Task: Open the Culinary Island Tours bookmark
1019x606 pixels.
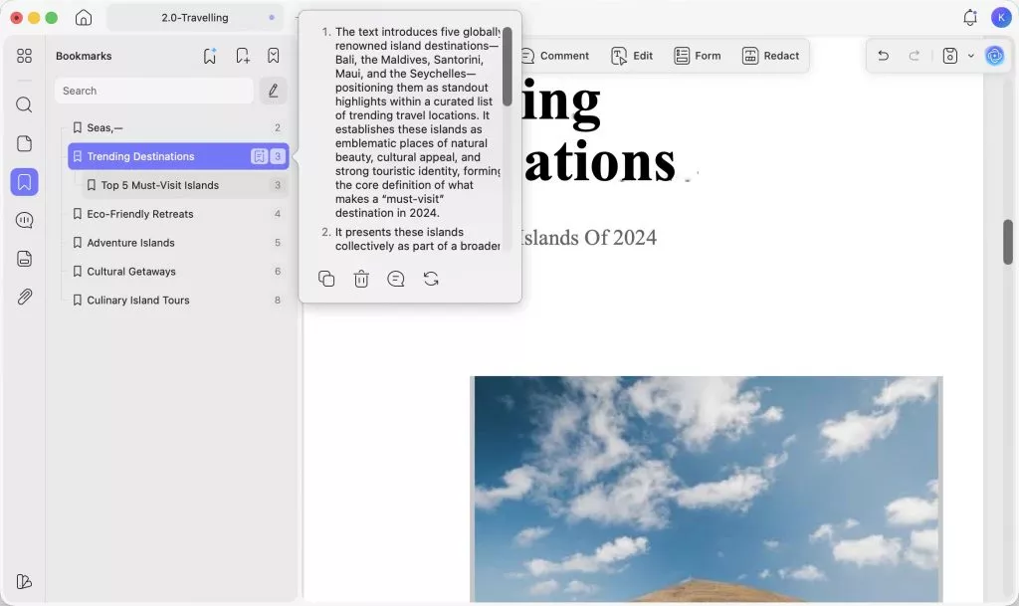Action: point(178,301)
